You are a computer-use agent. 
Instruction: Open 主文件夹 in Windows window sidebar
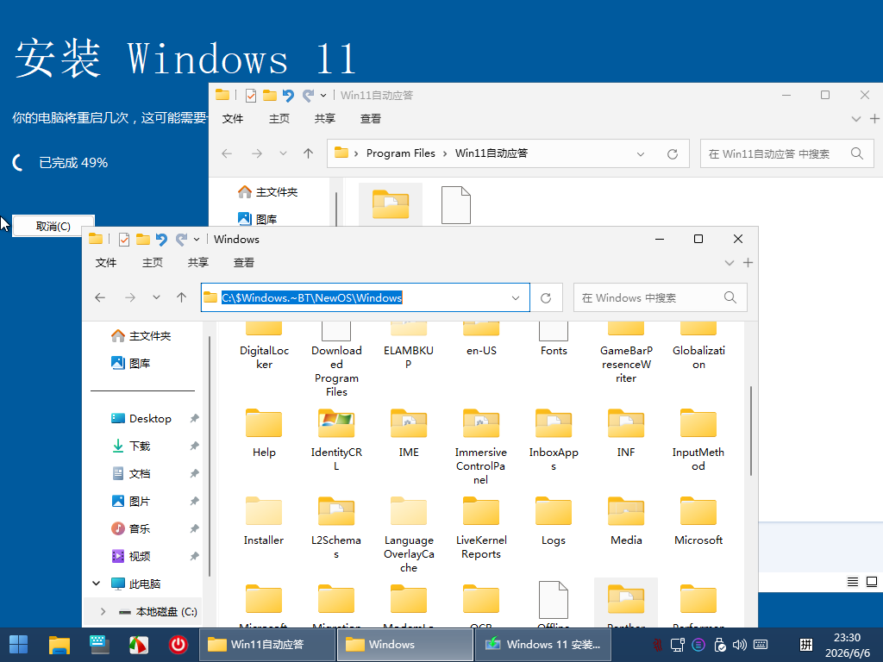(x=141, y=336)
